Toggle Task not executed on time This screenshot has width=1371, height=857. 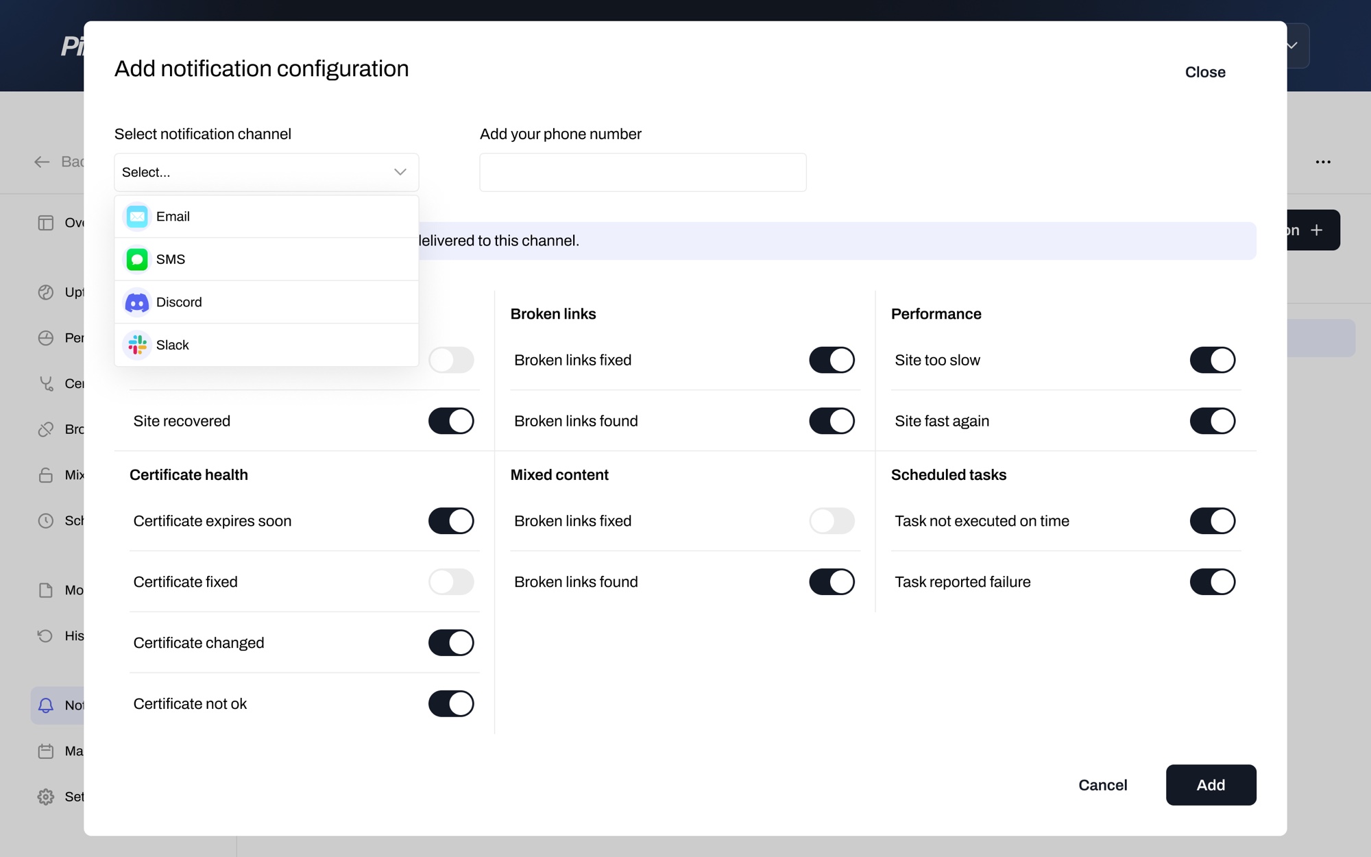point(1213,521)
